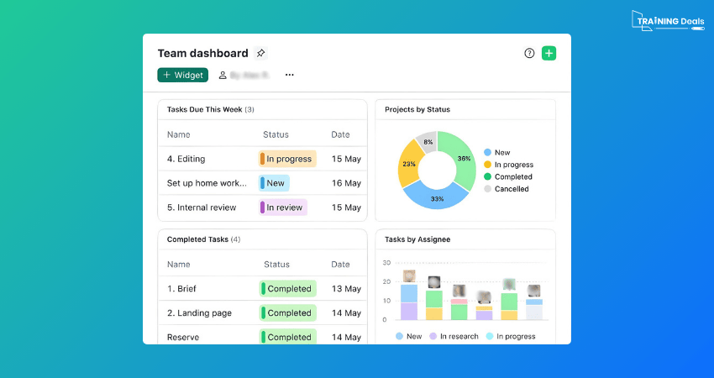Open the In progress status of Editing
The width and height of the screenshot is (714, 378).
[x=287, y=159]
